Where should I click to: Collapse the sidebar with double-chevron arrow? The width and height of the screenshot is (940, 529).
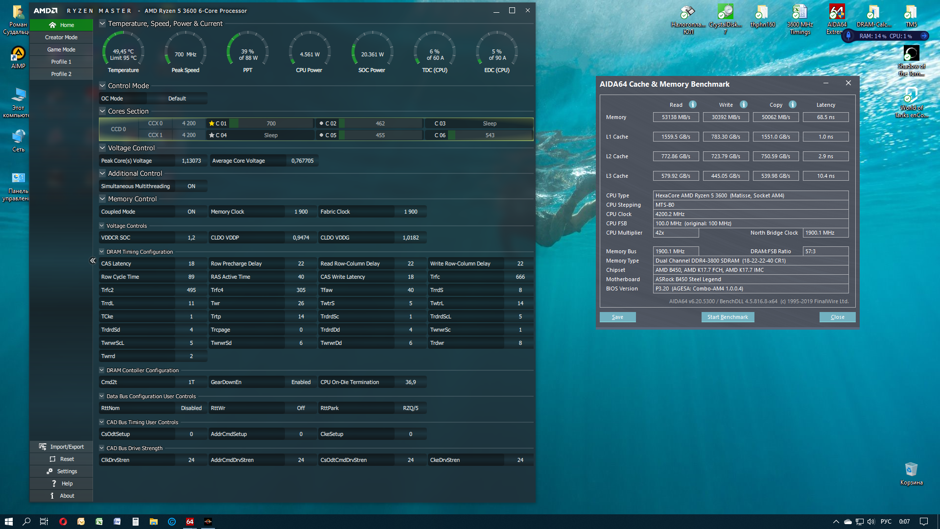click(93, 261)
